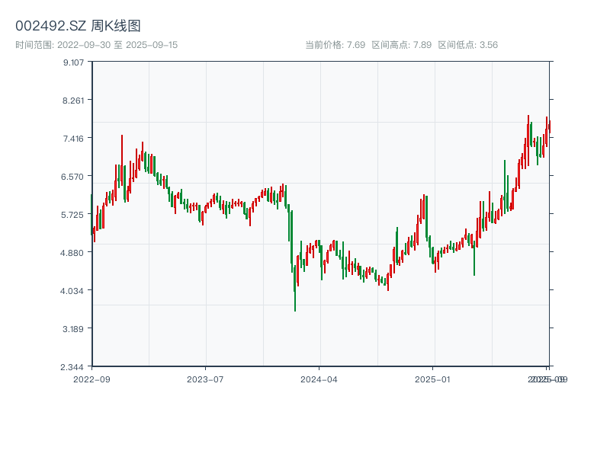Select the 2022-09 x-axis date label

pyautogui.click(x=91, y=379)
